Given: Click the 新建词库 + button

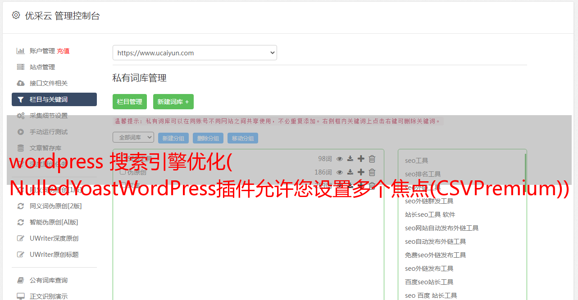Looking at the screenshot, I should pyautogui.click(x=173, y=102).
